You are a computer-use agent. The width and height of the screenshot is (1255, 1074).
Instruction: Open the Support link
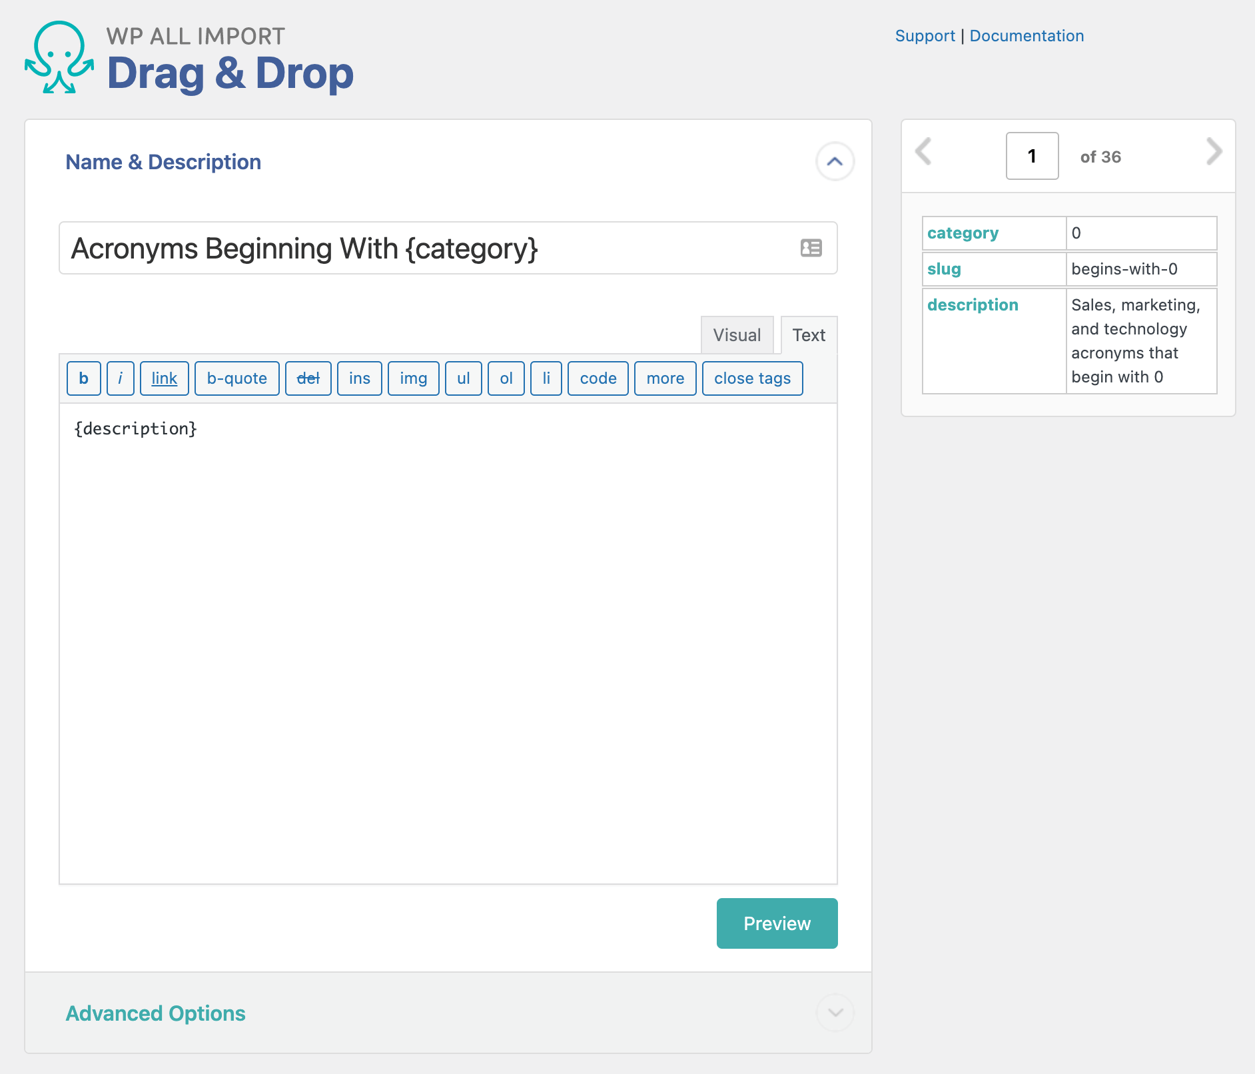pyautogui.click(x=925, y=36)
